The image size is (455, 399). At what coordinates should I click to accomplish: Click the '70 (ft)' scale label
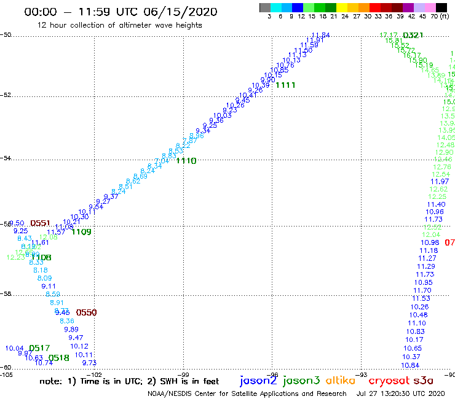(x=440, y=17)
